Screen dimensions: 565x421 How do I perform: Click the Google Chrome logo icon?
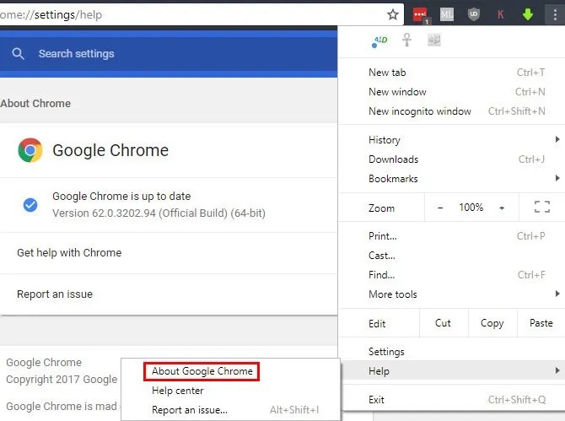click(30, 150)
